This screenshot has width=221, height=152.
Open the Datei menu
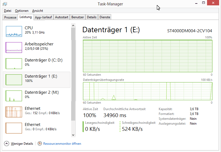coord(8,11)
